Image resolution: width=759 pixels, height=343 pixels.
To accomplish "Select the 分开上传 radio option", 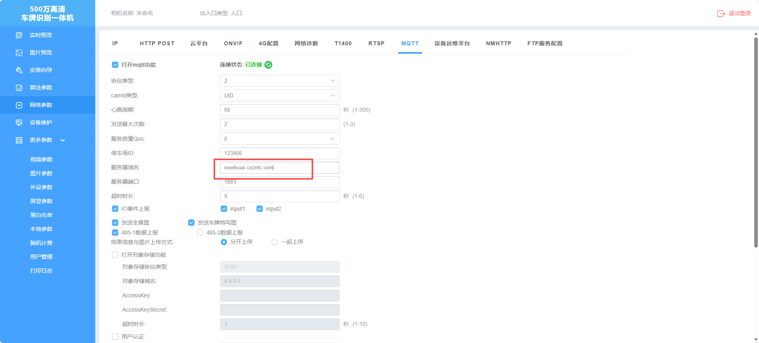I will pyautogui.click(x=224, y=242).
